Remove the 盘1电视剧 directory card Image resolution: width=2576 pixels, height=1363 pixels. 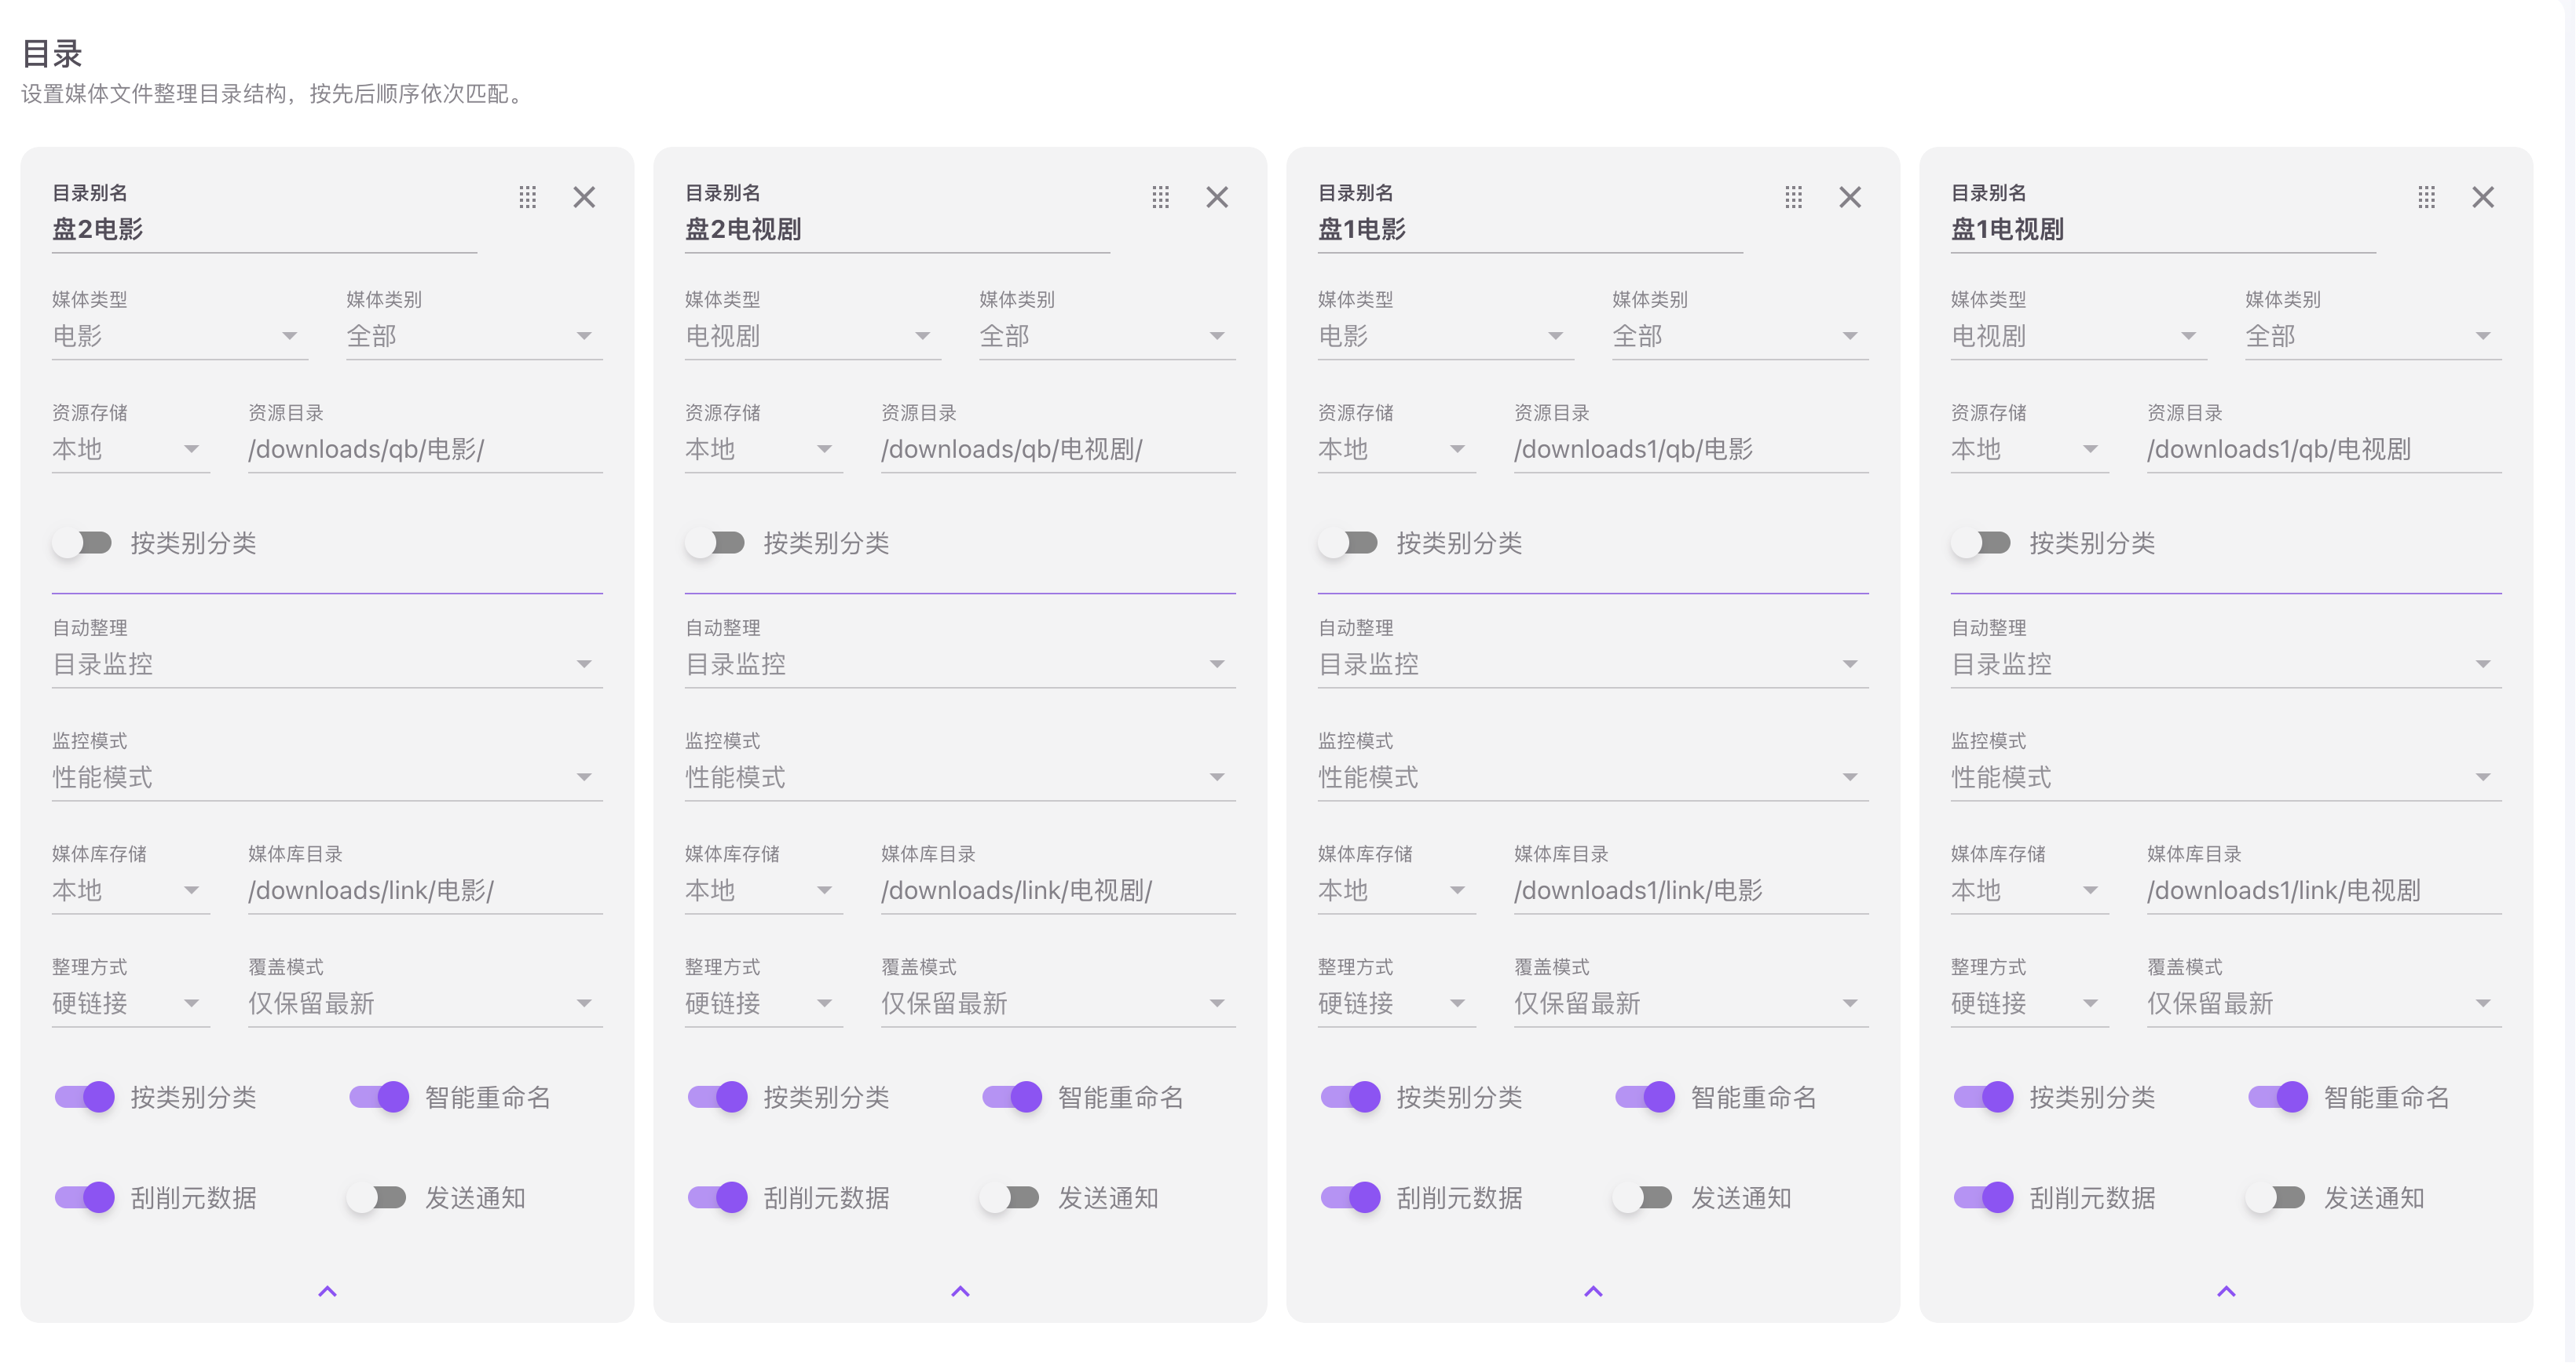(x=2483, y=197)
